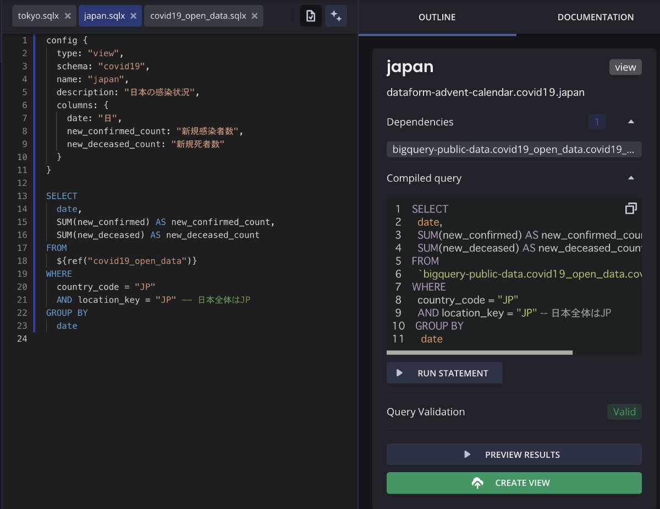Collapse the Dependencies section
This screenshot has width=660, height=509.
point(631,122)
